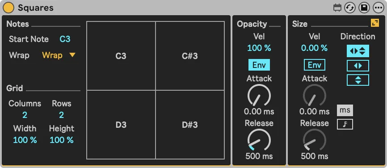Switch envelope timing to note sync icon

pos(345,124)
